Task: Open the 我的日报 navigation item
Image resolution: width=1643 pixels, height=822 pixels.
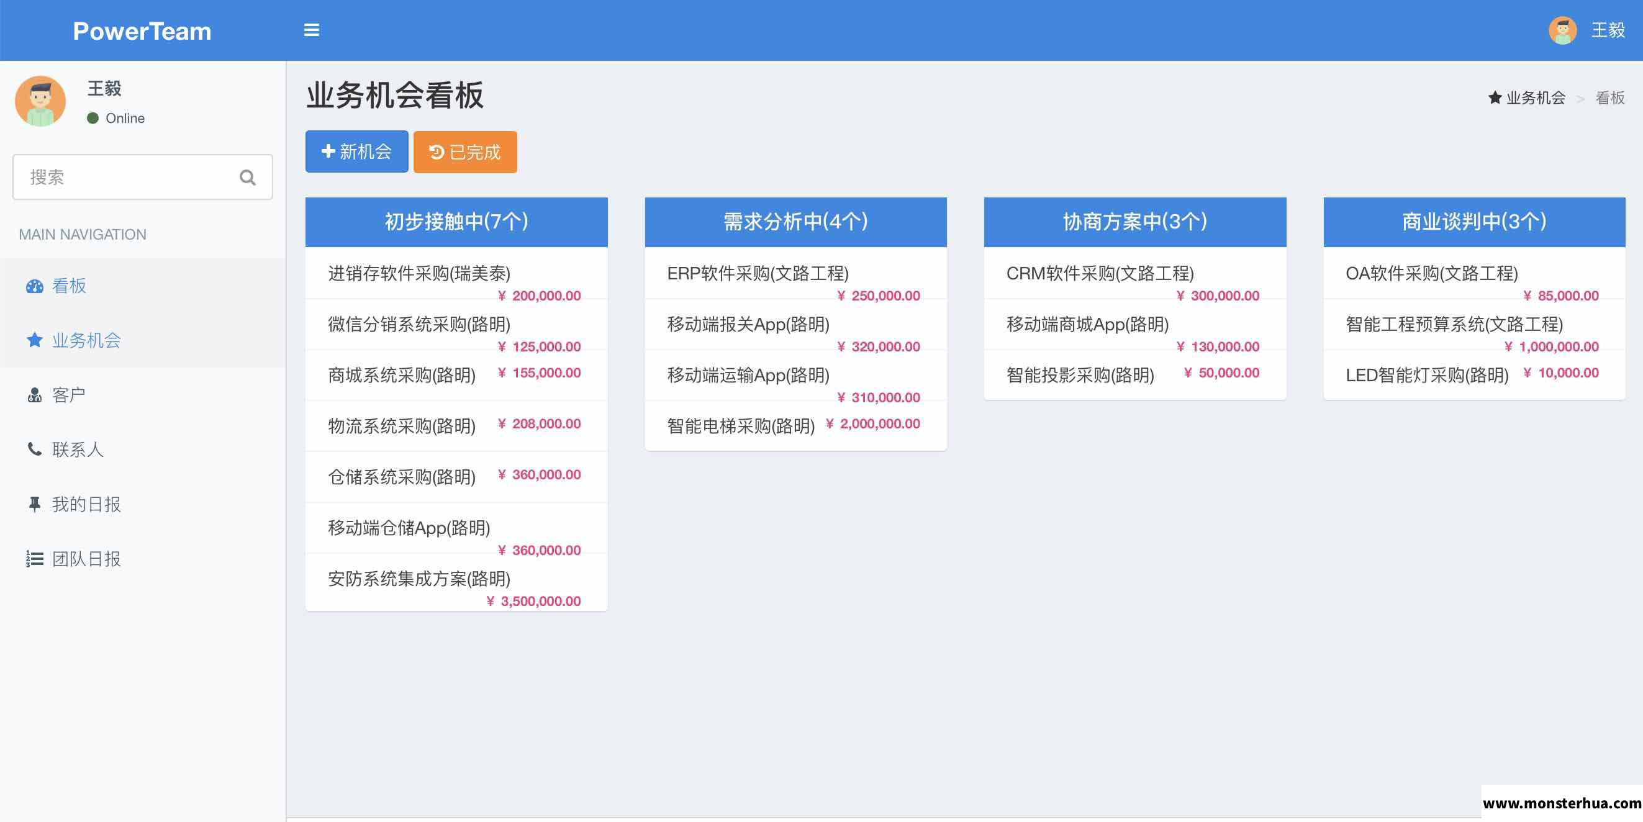Action: click(x=143, y=504)
